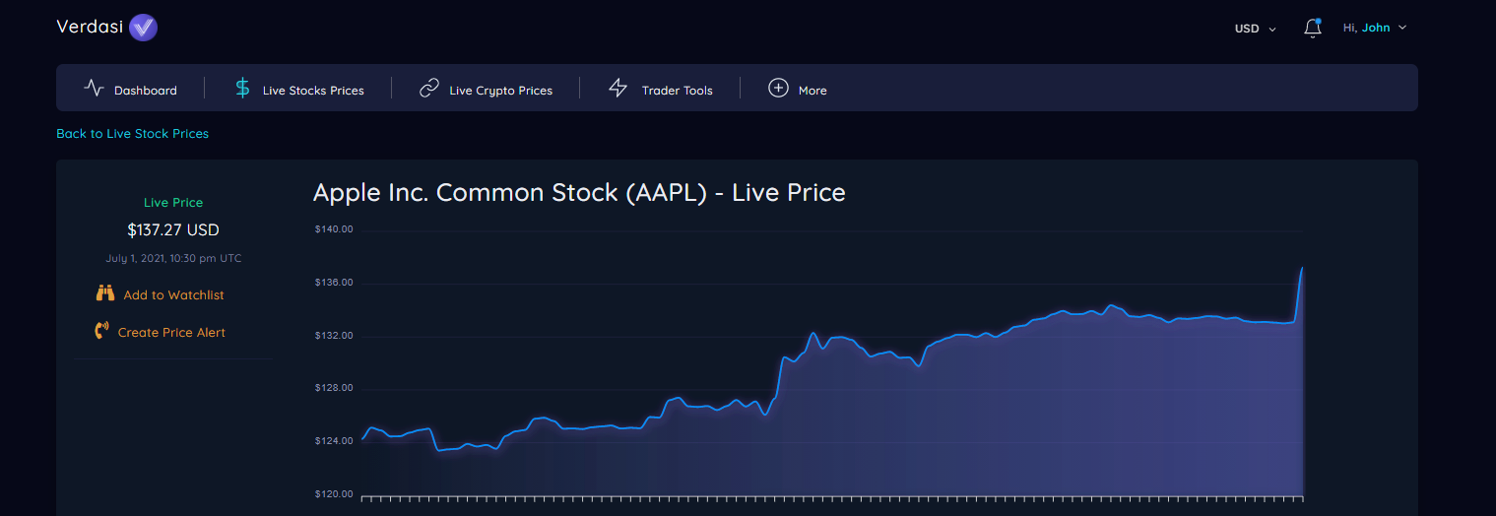
Task: Click the dollar sign stocks icon
Action: pos(242,89)
